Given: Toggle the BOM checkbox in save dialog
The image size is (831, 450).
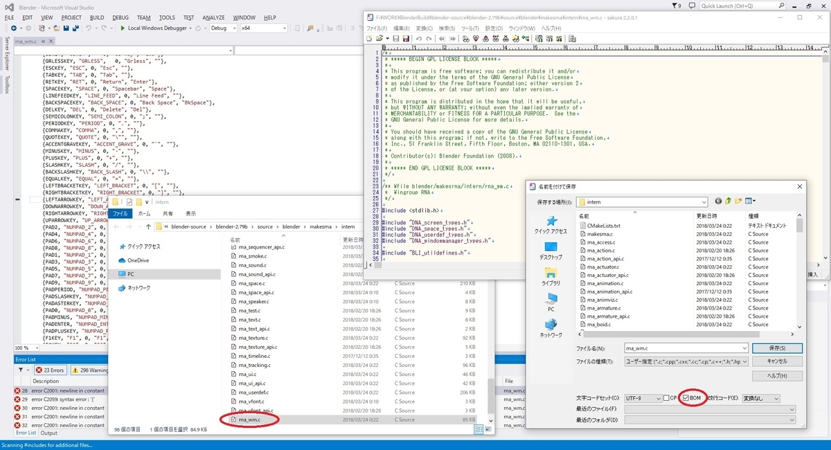Looking at the screenshot, I should pos(686,398).
